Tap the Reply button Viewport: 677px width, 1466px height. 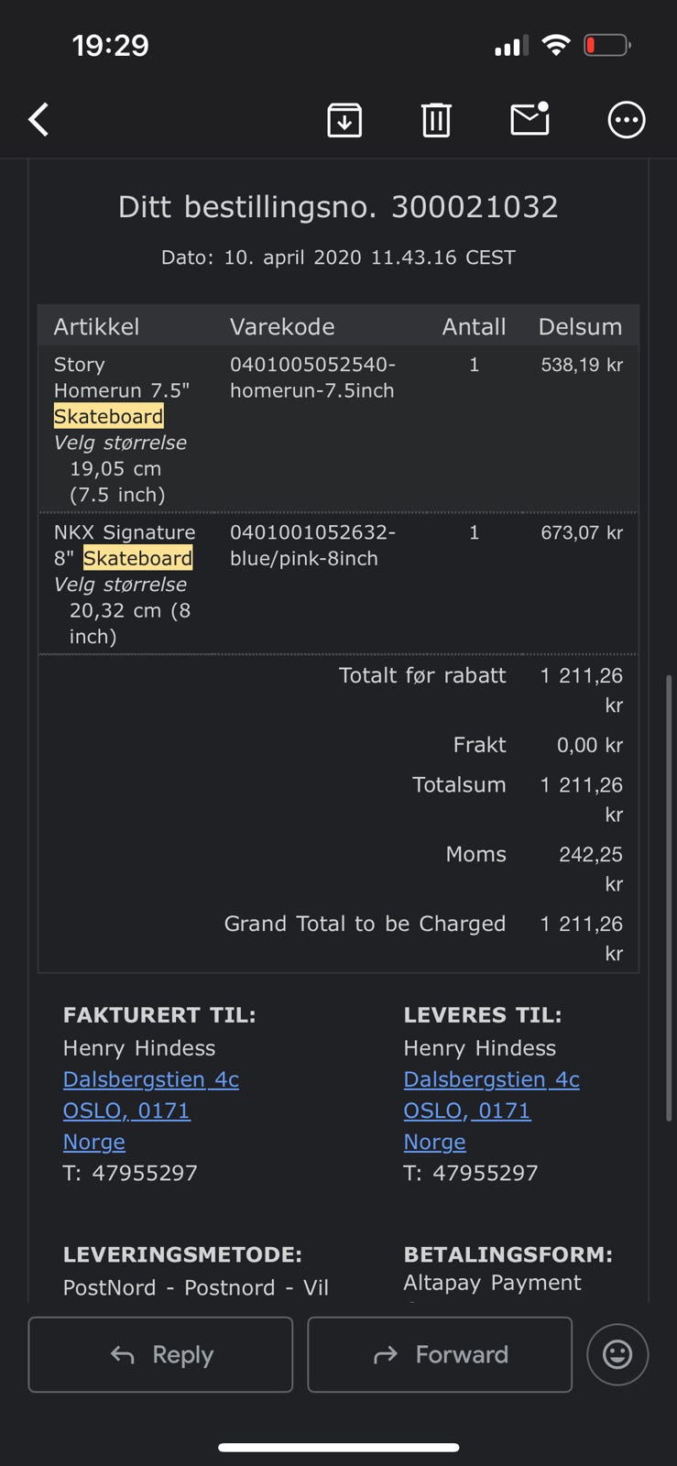point(160,1354)
